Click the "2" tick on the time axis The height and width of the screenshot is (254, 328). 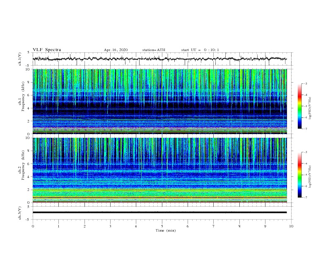(84, 226)
